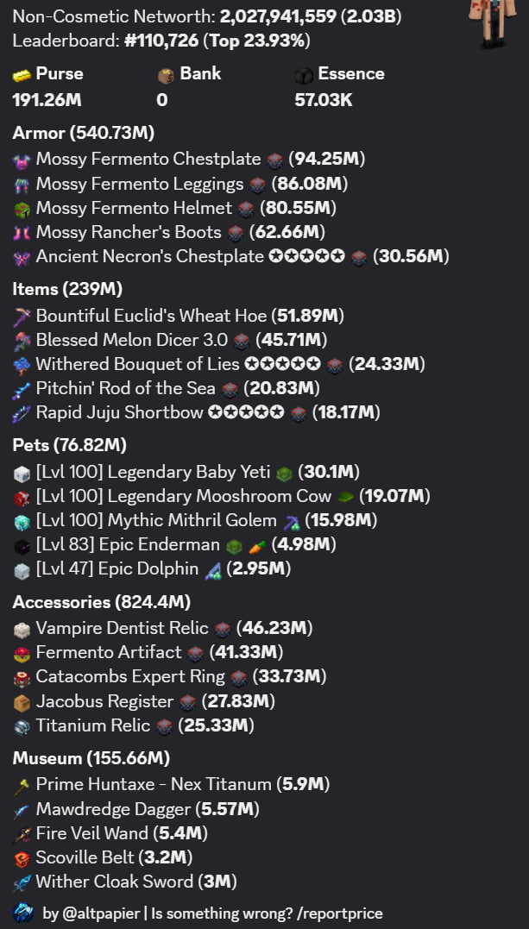Screen dimensions: 529x929
Task: Click the Armor (540.73M) section heading
Action: (83, 133)
